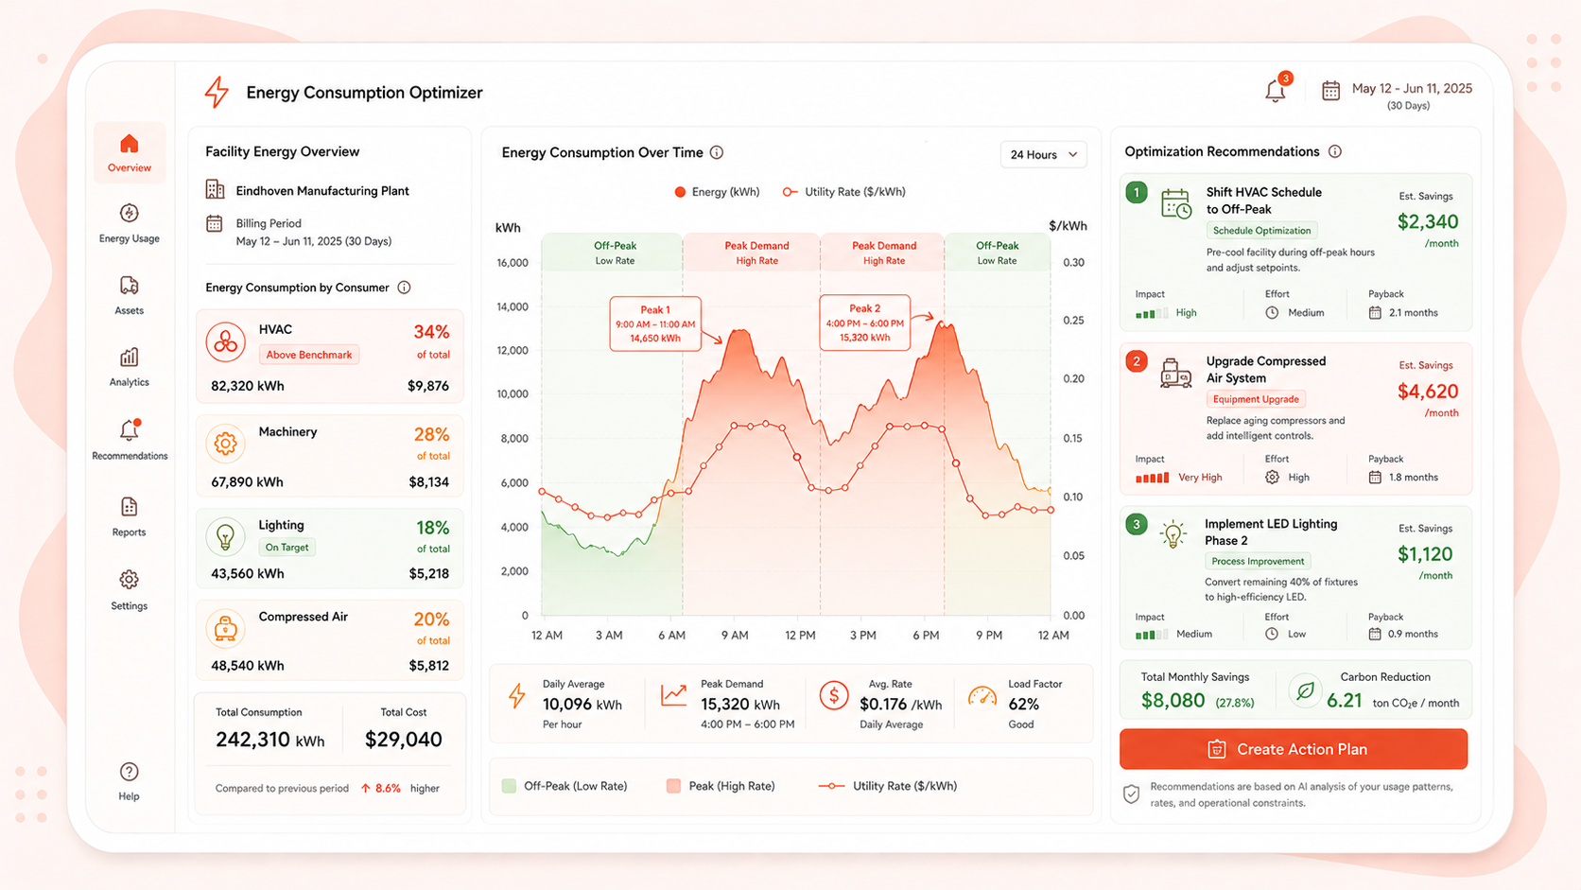
Task: Open the 24 Hours time range dropdown
Action: (x=1044, y=154)
